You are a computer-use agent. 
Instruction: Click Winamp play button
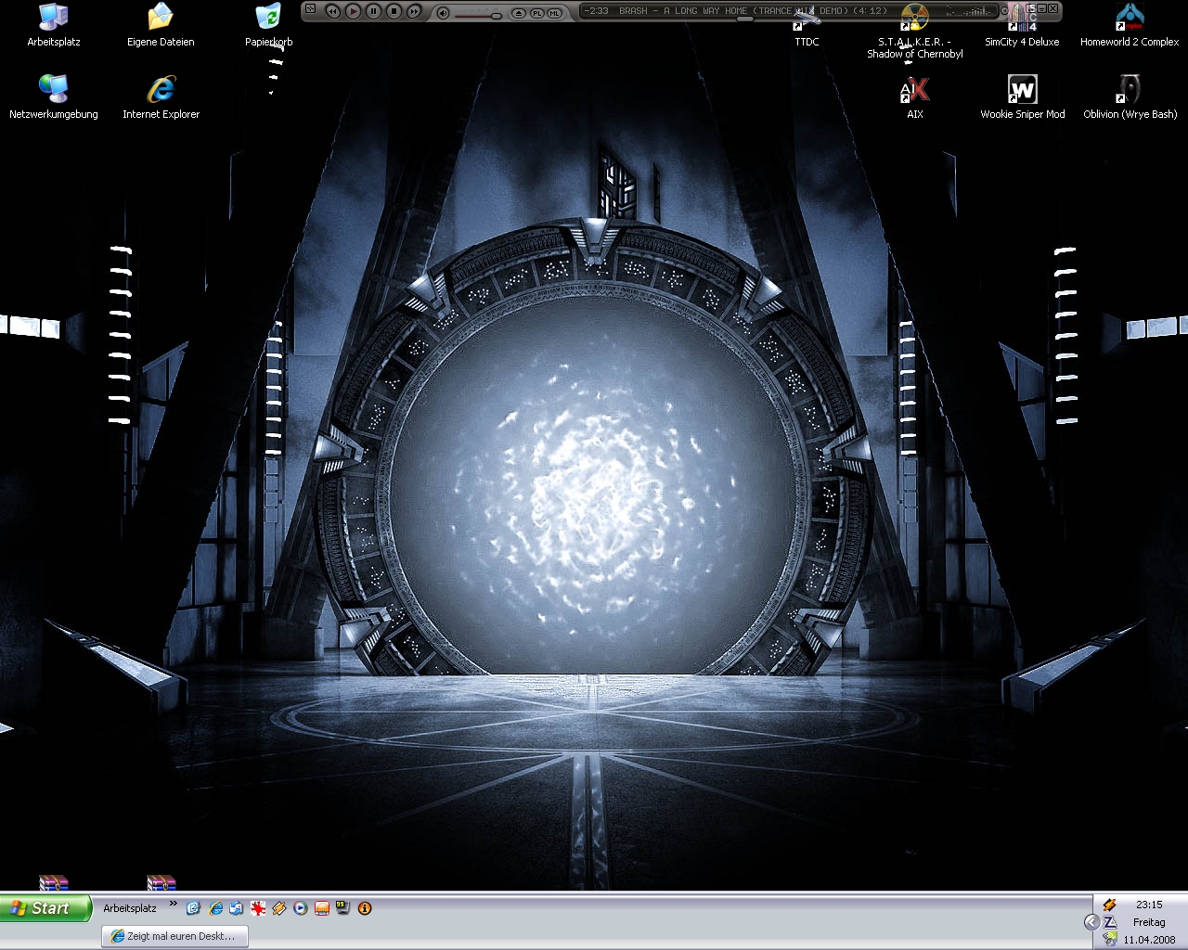[354, 11]
